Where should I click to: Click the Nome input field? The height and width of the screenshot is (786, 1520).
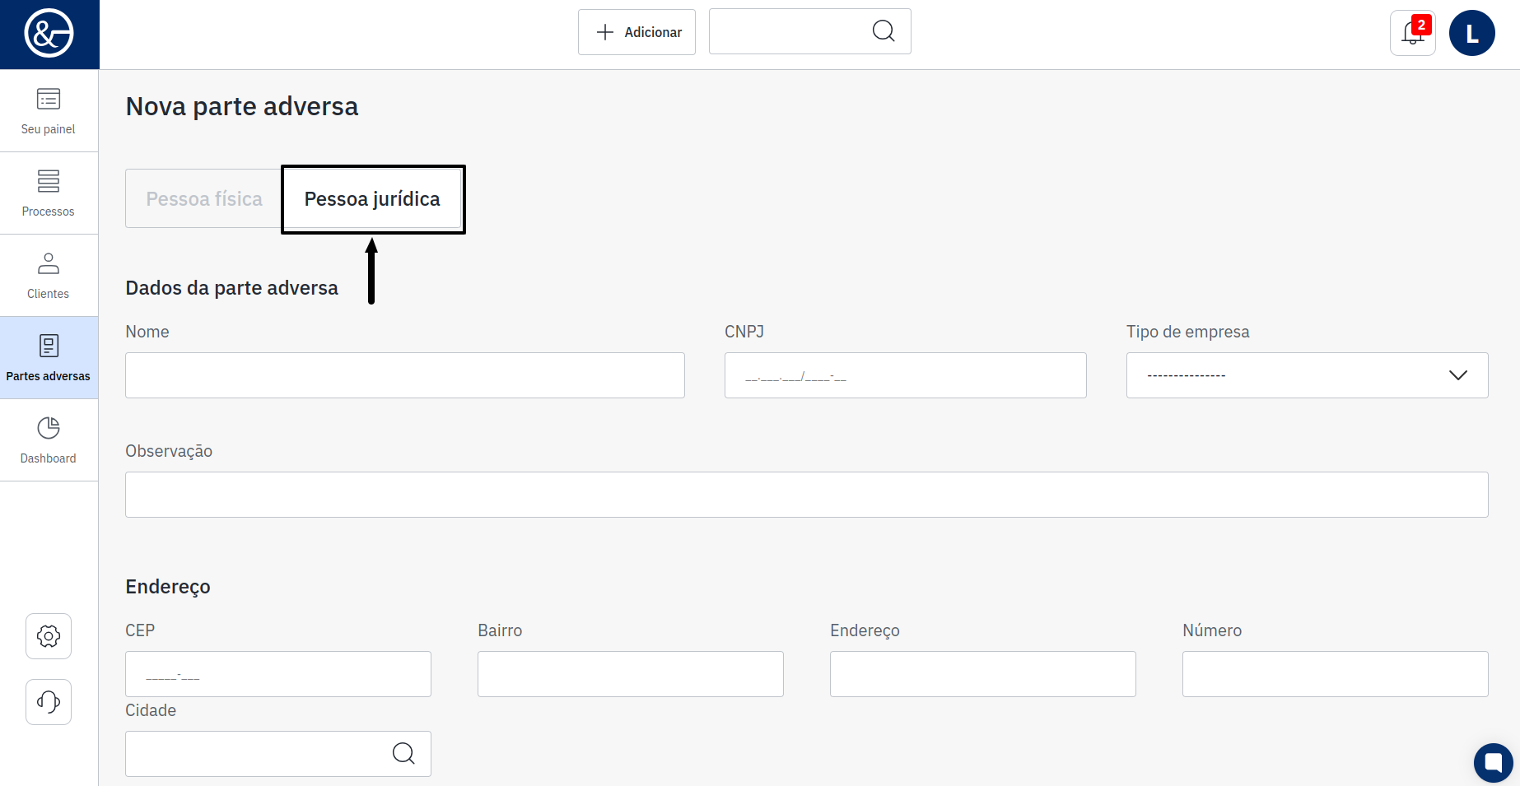[404, 375]
